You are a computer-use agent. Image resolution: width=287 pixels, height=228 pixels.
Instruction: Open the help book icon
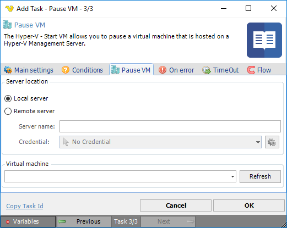pyautogui.click(x=264, y=40)
